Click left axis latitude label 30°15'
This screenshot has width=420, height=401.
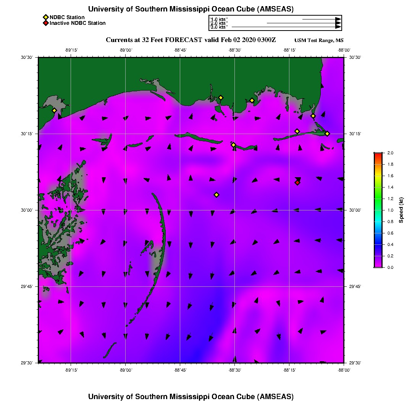pyautogui.click(x=27, y=134)
